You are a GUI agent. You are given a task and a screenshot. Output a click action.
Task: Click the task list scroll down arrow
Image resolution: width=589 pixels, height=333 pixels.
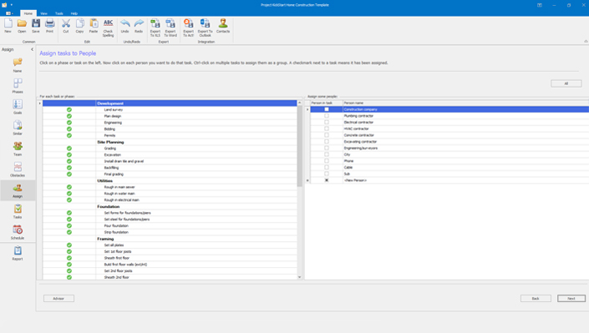coord(299,277)
